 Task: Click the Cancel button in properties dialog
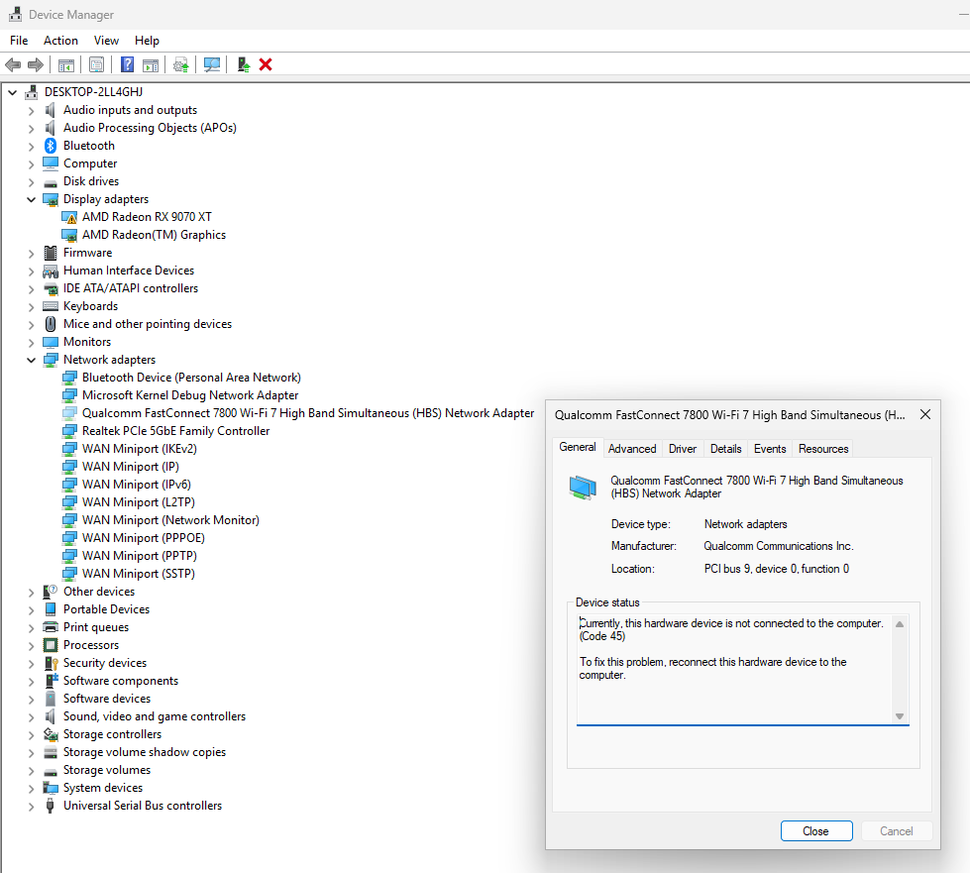(897, 831)
